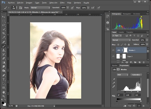Open layer blend mode Normal dropdown
Viewport: 151px width, 109px height.
[x=121, y=40]
